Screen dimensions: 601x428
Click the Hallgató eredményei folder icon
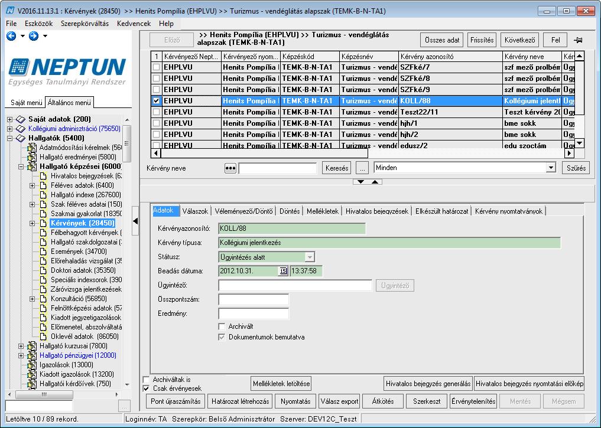click(32, 157)
